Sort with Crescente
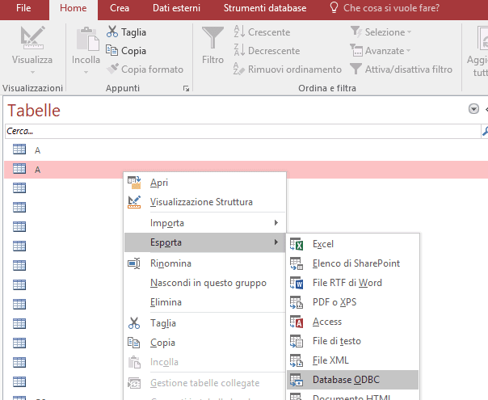This screenshot has width=488, height=400. (x=262, y=32)
